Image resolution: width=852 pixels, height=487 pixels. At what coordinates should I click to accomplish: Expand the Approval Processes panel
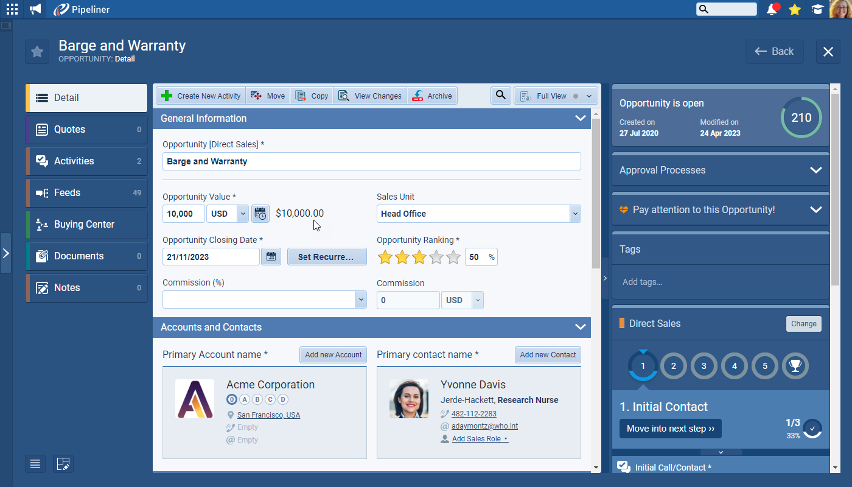(x=815, y=170)
